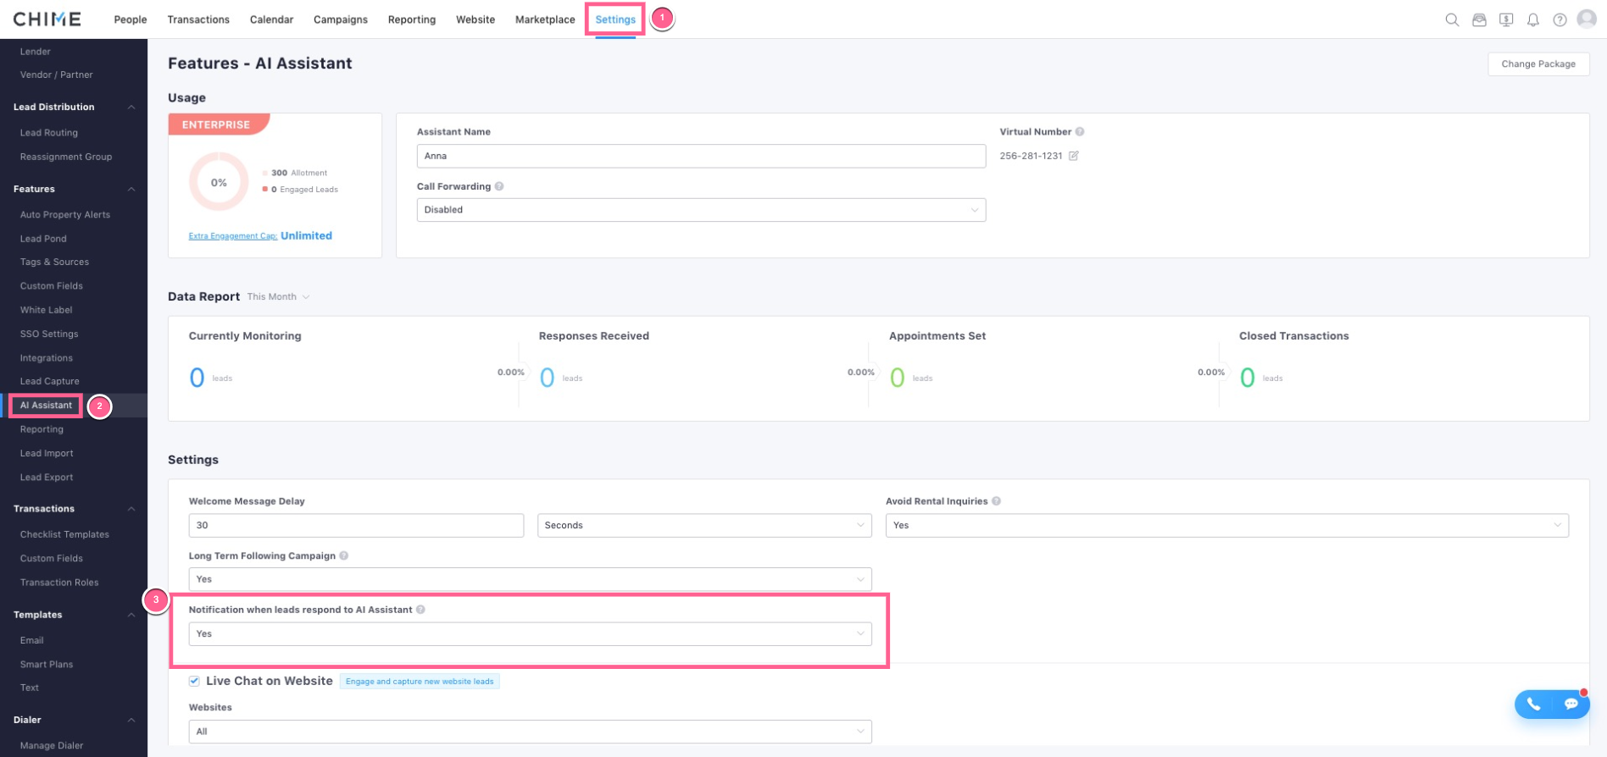Open the help question mark icon
The height and width of the screenshot is (757, 1607).
[1560, 19]
